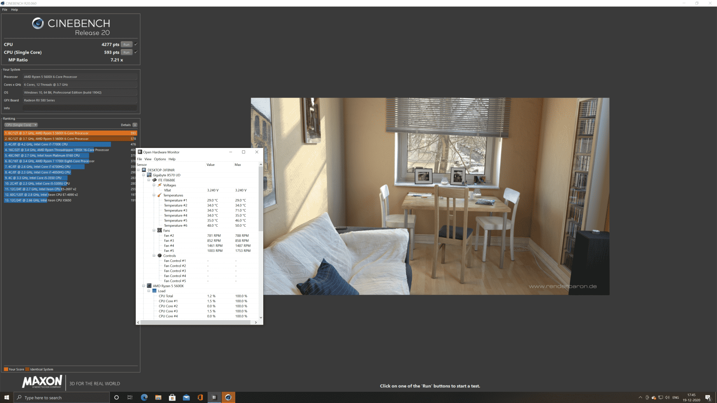This screenshot has height=403, width=717.
Task: Toggle the CPU (Single Core) test checkbox
Action: pos(136,52)
